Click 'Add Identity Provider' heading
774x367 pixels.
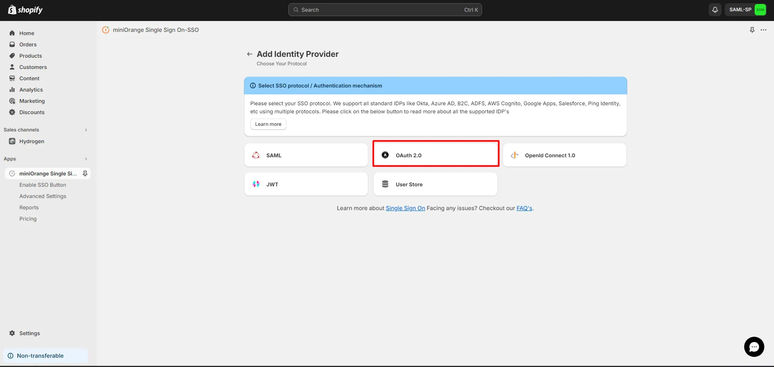coord(298,54)
